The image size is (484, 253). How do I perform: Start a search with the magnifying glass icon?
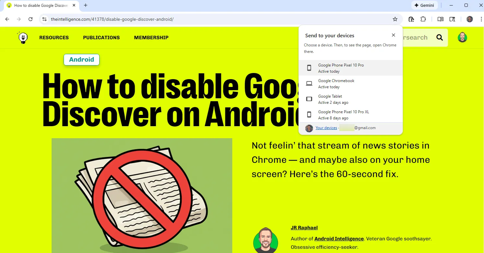click(x=440, y=37)
